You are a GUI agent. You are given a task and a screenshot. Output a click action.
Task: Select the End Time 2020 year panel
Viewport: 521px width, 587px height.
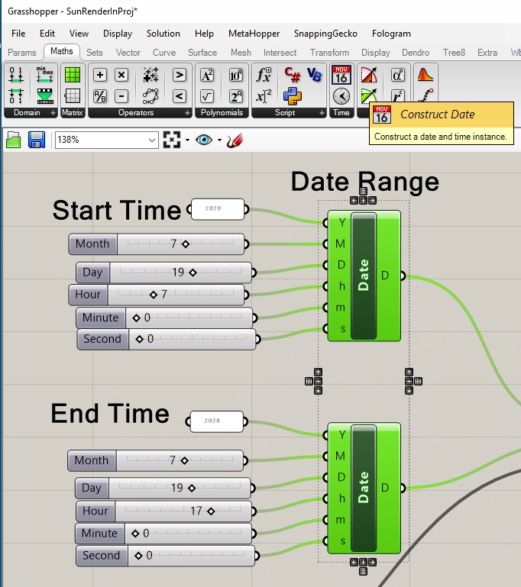(216, 421)
